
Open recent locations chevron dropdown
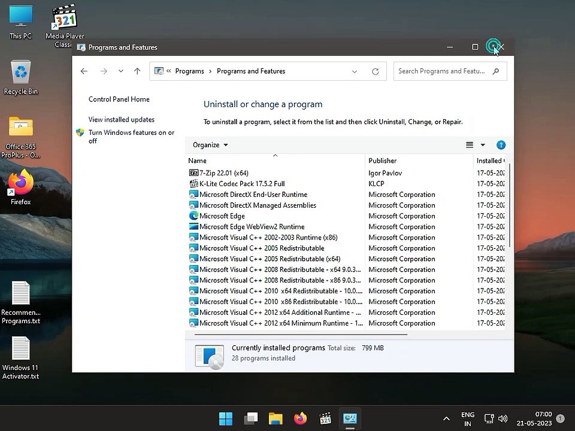120,71
